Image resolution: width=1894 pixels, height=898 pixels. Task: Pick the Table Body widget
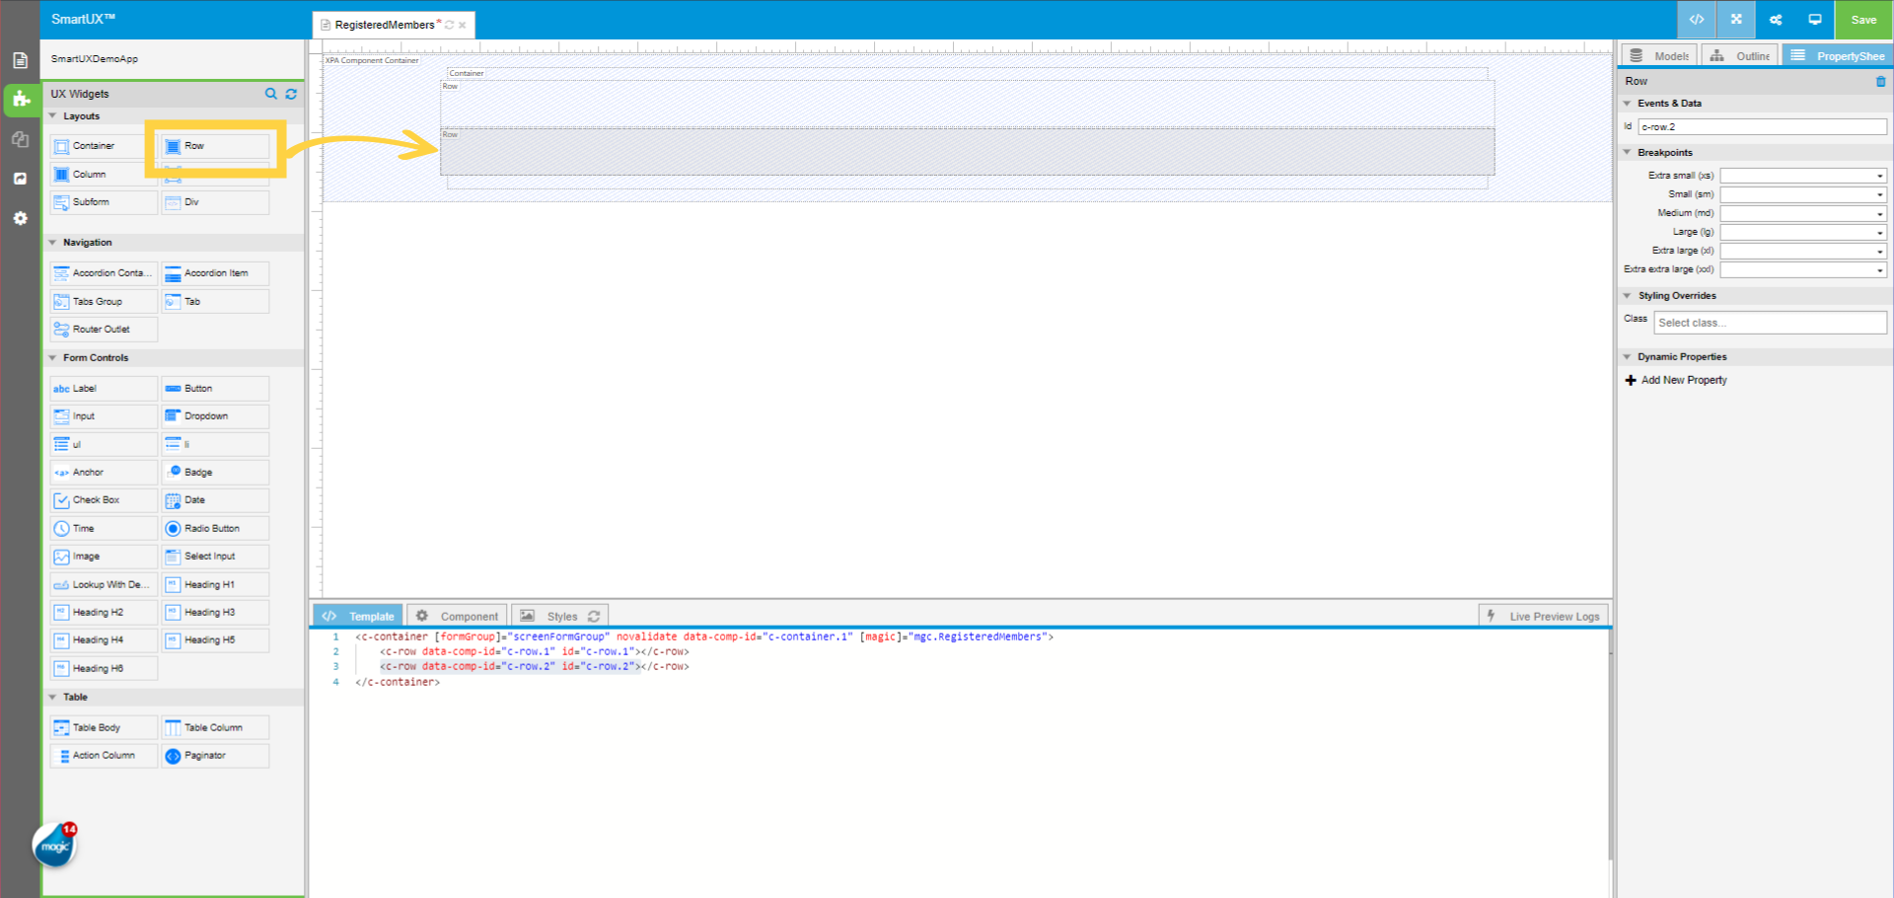click(x=104, y=728)
